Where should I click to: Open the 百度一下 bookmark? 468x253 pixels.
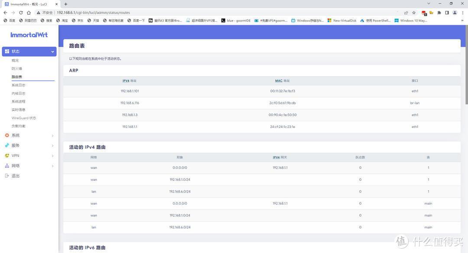pyautogui.click(x=136, y=21)
